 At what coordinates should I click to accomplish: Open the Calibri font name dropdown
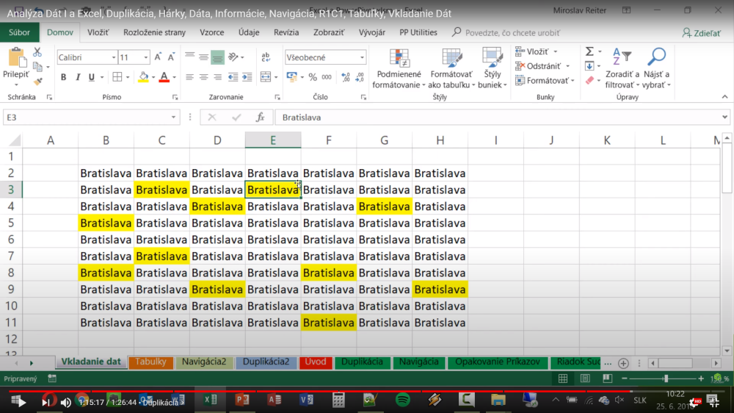pos(114,57)
